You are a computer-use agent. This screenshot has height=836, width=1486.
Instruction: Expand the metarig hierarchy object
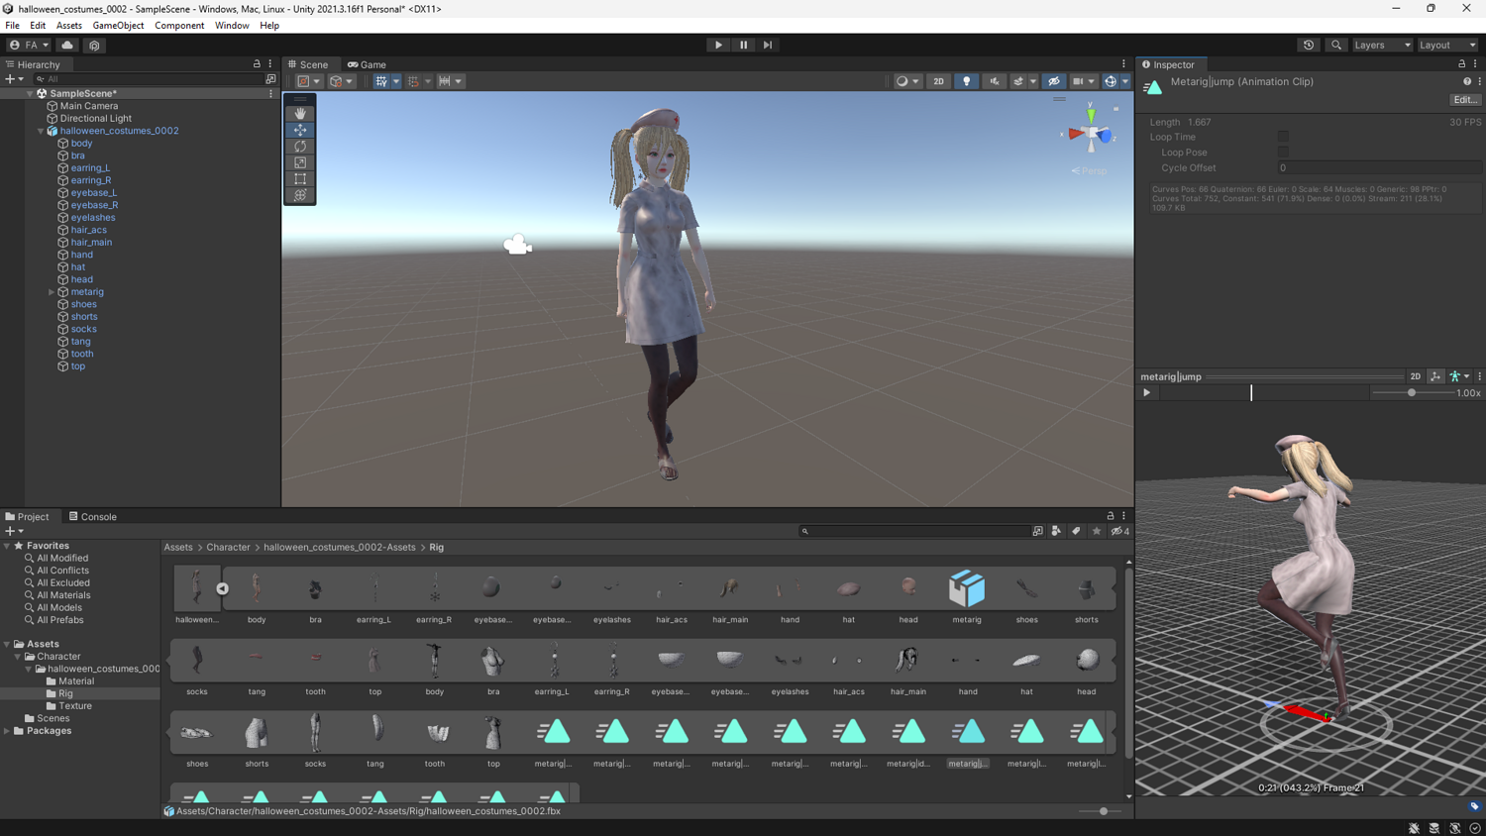point(52,292)
